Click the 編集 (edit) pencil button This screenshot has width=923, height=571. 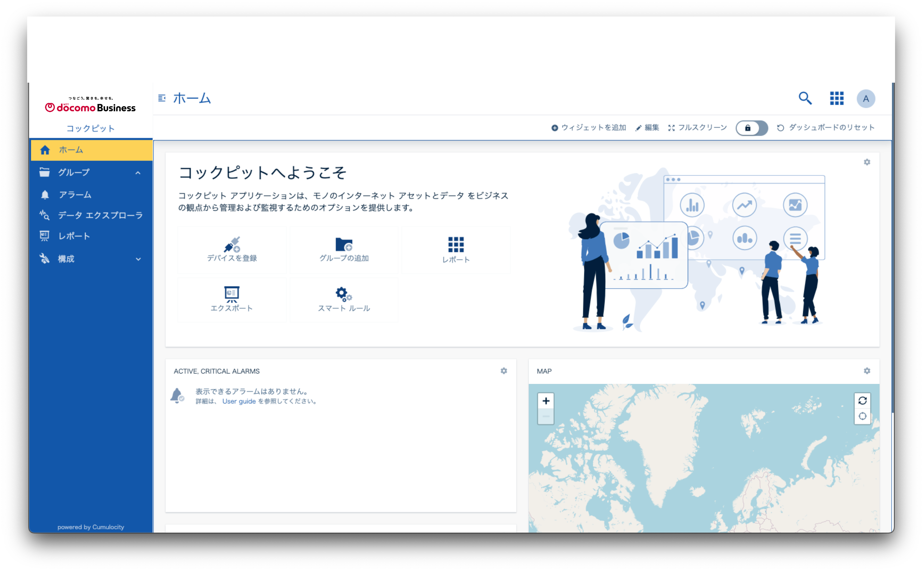pos(647,128)
